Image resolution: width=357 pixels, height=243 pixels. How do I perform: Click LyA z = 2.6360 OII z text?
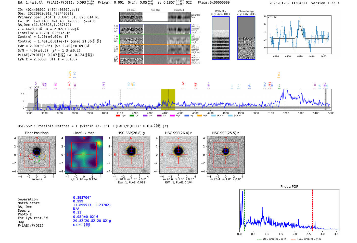48,59
